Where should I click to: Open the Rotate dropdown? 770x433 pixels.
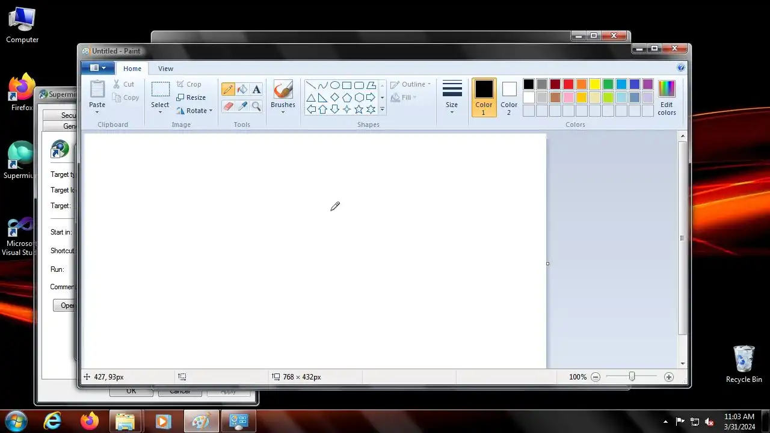(x=194, y=111)
